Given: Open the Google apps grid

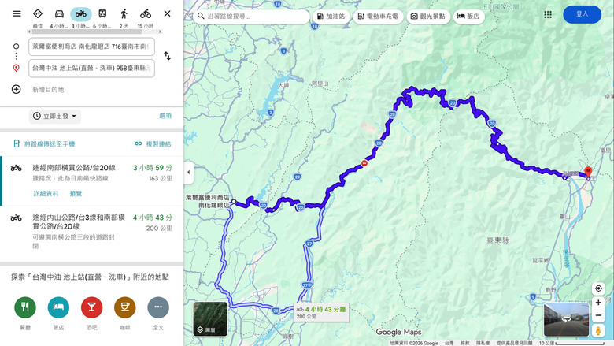Looking at the screenshot, I should click(x=548, y=14).
